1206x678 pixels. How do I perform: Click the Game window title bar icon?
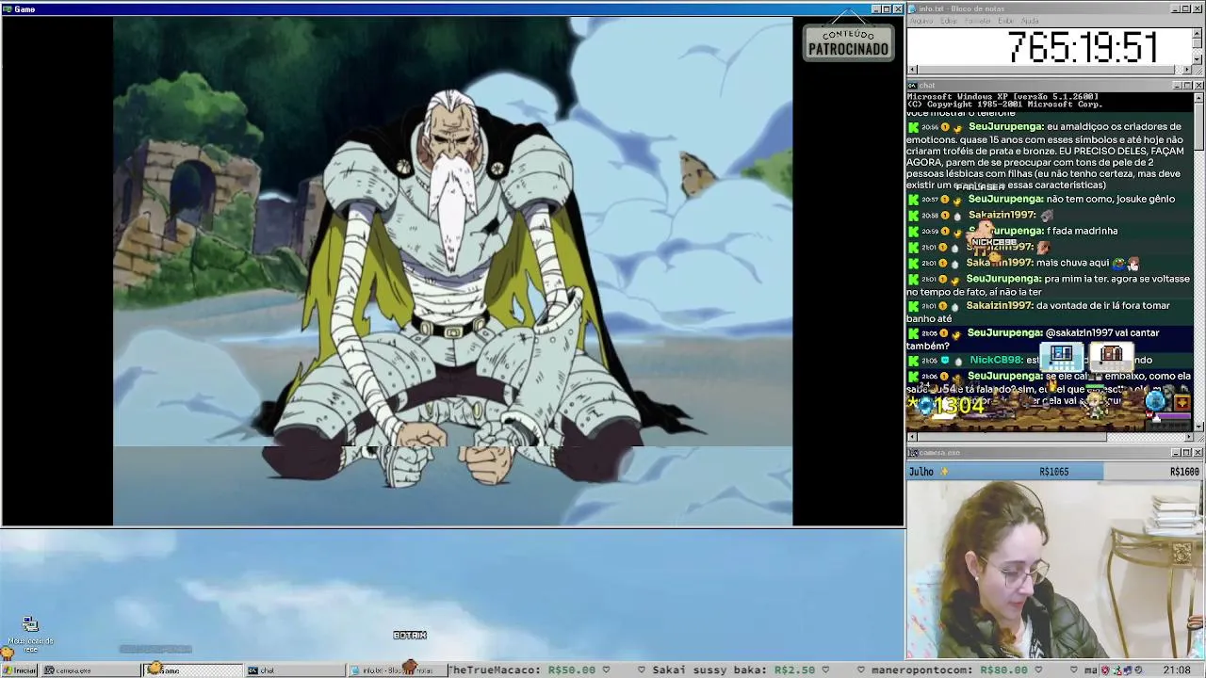click(8, 9)
